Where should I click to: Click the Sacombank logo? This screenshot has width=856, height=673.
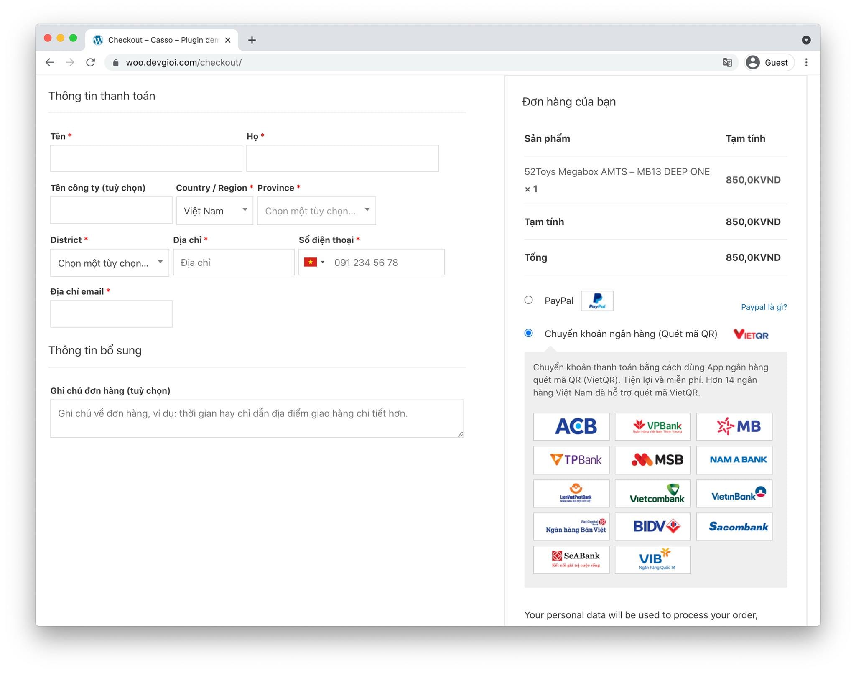point(734,527)
